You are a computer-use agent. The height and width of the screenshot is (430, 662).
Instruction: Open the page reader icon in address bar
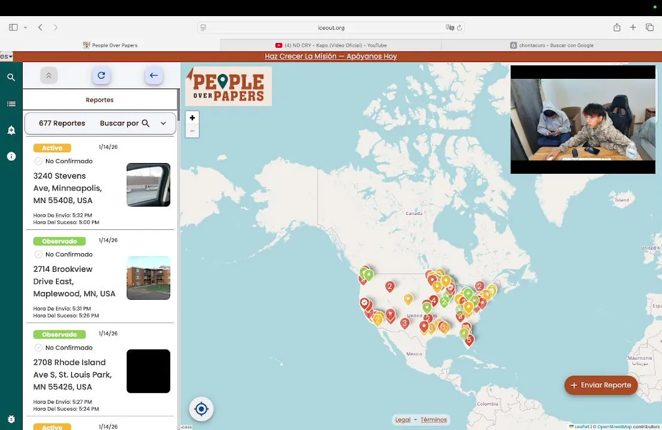203,28
